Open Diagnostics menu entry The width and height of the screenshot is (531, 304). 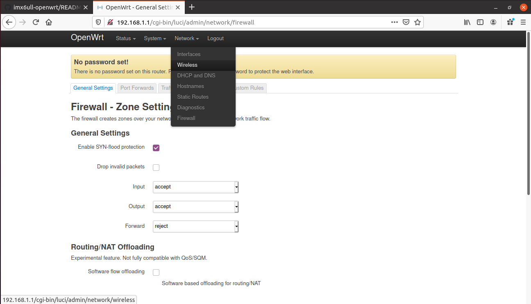click(203, 107)
